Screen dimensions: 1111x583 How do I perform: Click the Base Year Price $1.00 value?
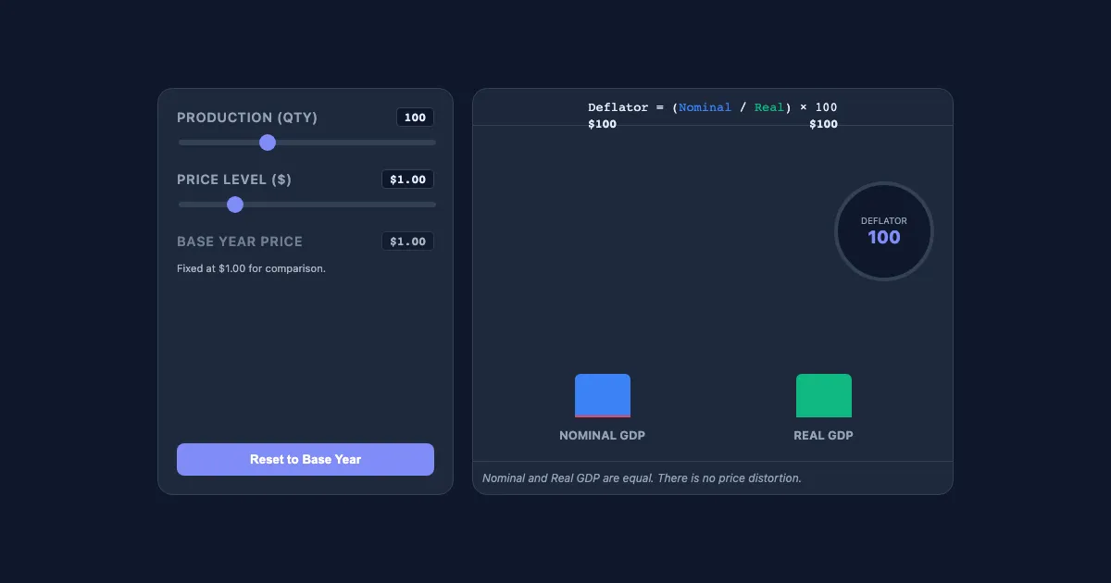click(x=407, y=242)
